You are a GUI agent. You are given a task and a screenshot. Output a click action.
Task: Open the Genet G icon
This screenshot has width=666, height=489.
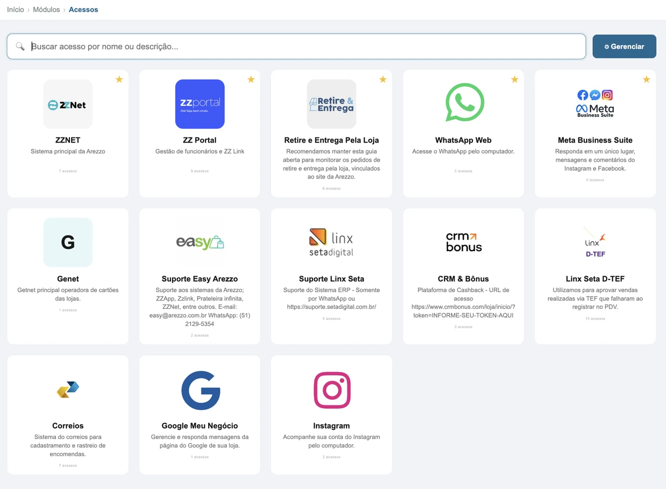(68, 243)
